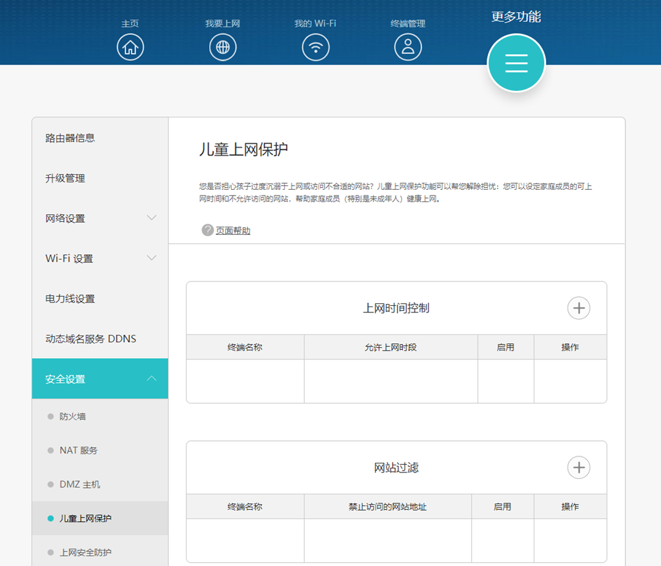Expand the 网络设置 chevron
This screenshot has height=566, width=661.
(152, 218)
